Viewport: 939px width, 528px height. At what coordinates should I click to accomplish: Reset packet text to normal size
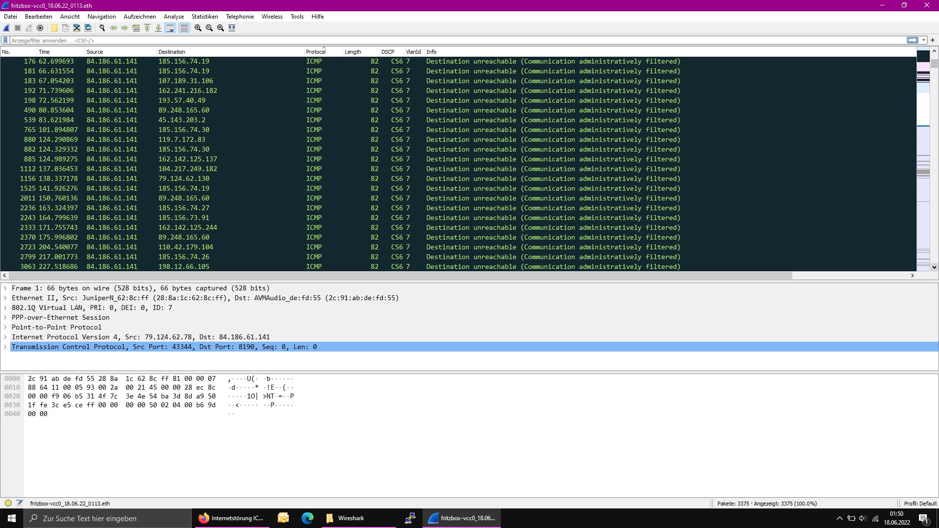[x=221, y=28]
